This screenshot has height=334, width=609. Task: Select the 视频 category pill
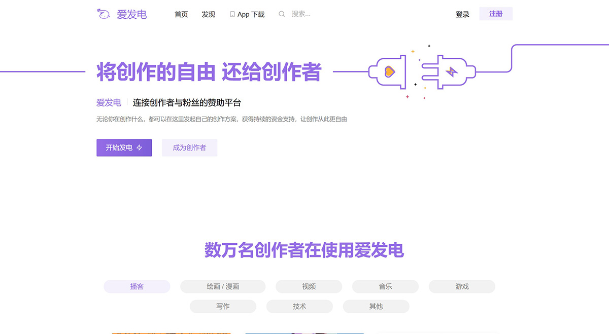[x=309, y=286]
